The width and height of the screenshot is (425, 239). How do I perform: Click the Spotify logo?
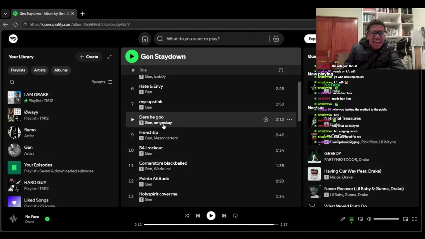[x=13, y=39]
